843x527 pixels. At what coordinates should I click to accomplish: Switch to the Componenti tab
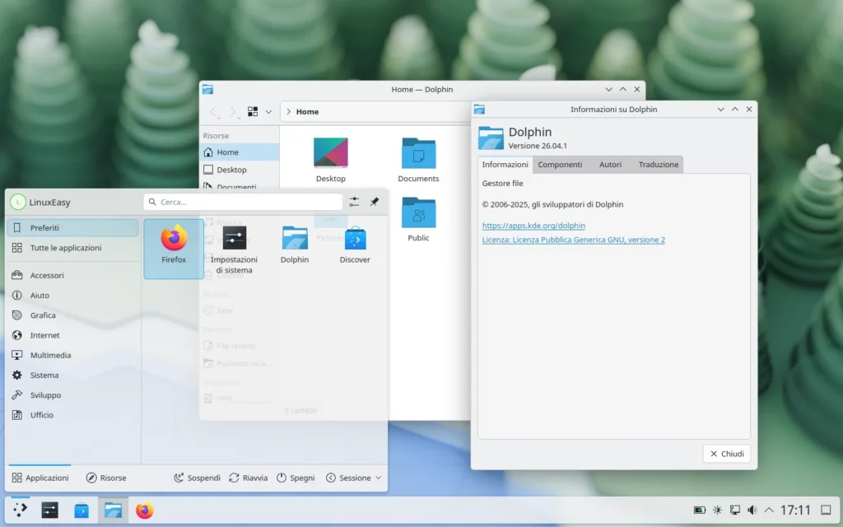point(560,165)
